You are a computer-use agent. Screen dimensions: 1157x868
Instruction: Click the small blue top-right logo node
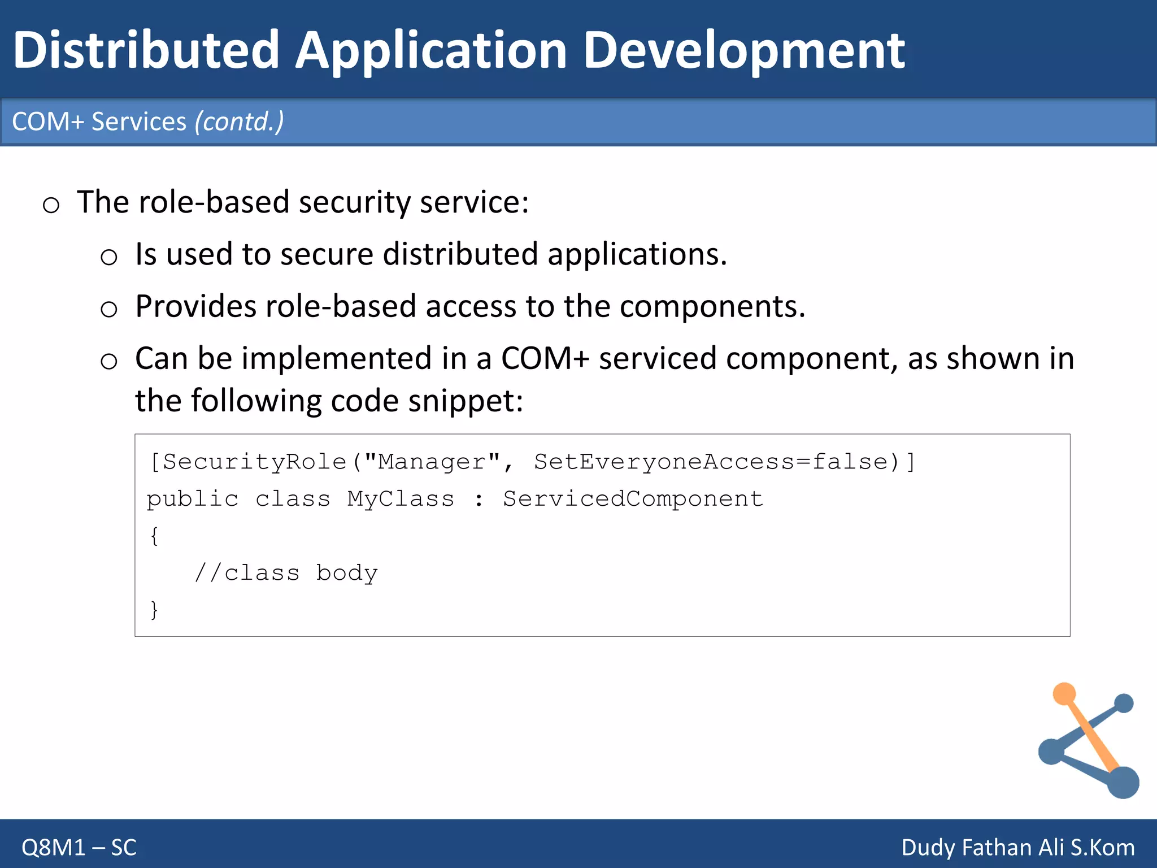click(x=1124, y=704)
